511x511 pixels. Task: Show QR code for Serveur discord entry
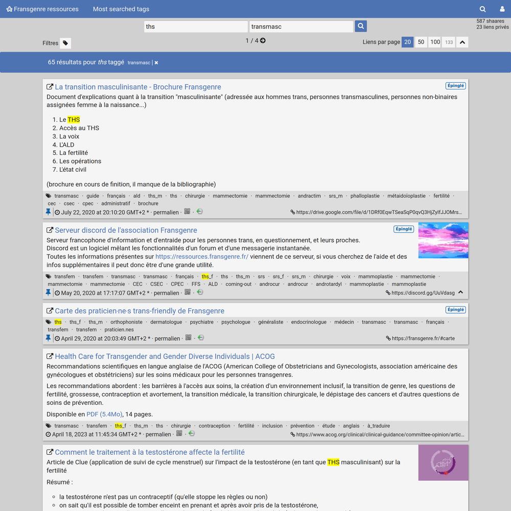[x=188, y=292]
